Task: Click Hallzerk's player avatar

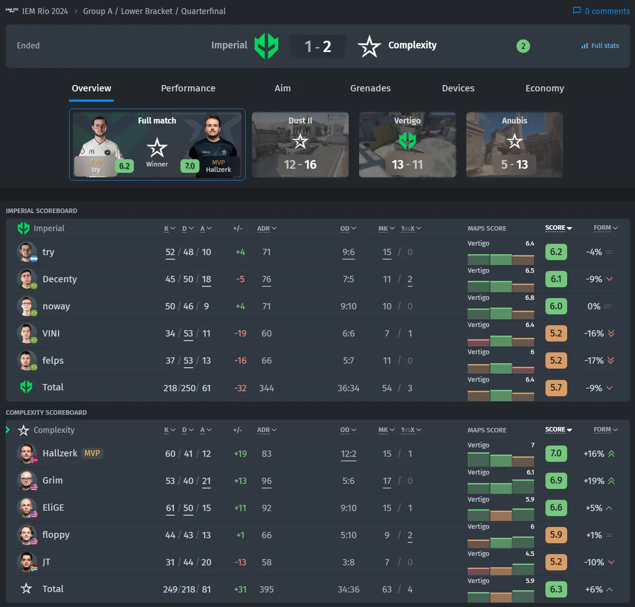Action: 27,454
